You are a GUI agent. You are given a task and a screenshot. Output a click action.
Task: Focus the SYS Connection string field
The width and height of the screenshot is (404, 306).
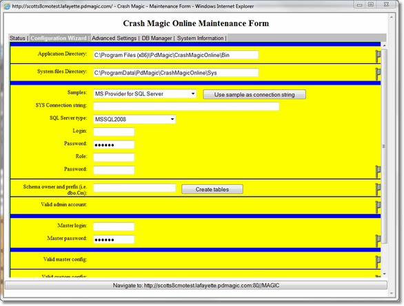[x=186, y=106]
